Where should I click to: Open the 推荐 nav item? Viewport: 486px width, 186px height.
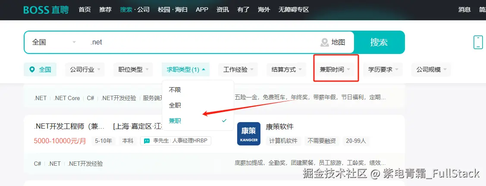[x=105, y=9]
